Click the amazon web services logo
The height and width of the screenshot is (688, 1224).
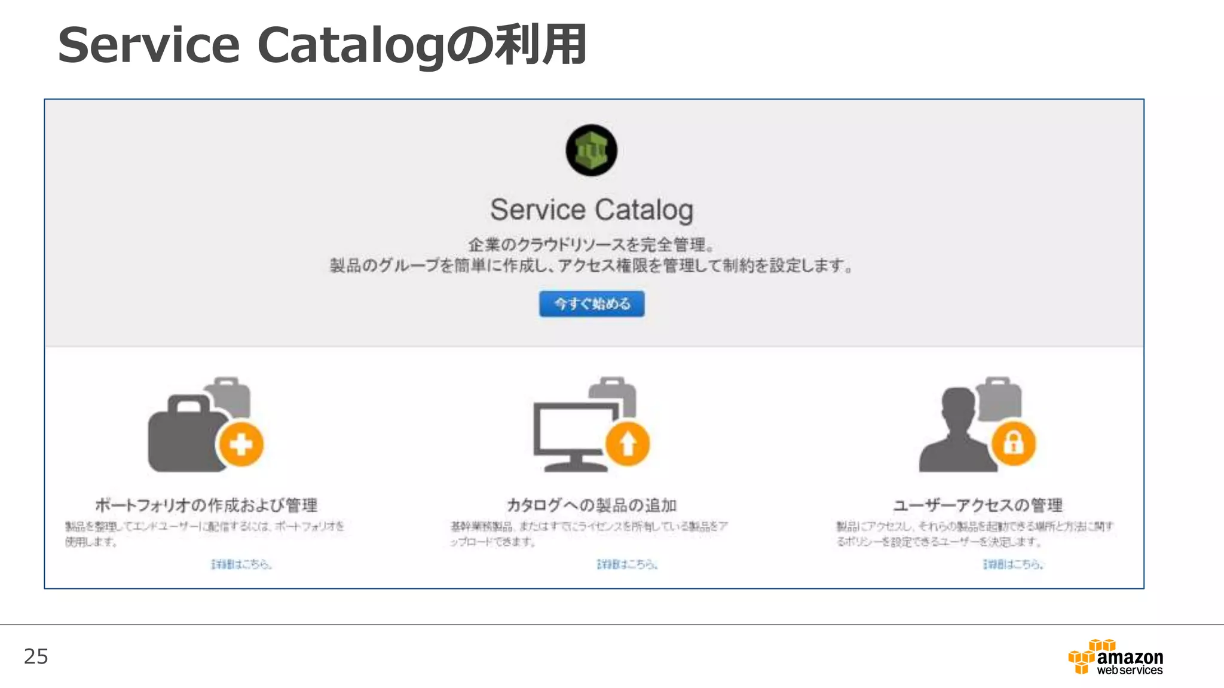coord(1116,657)
